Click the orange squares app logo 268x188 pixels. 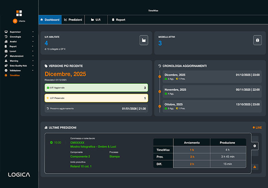(19, 13)
